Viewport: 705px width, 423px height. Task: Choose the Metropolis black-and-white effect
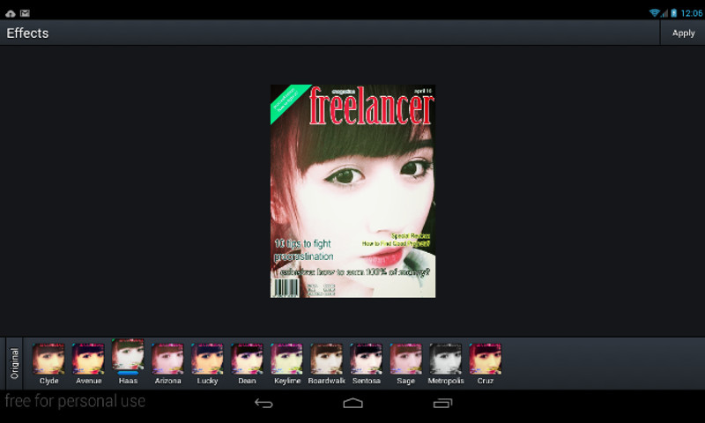[x=446, y=359]
